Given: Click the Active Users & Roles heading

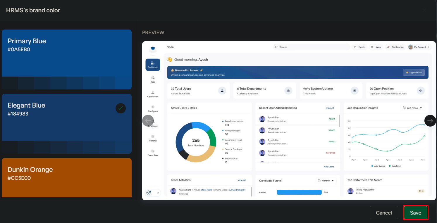Looking at the screenshot, I should (x=184, y=108).
